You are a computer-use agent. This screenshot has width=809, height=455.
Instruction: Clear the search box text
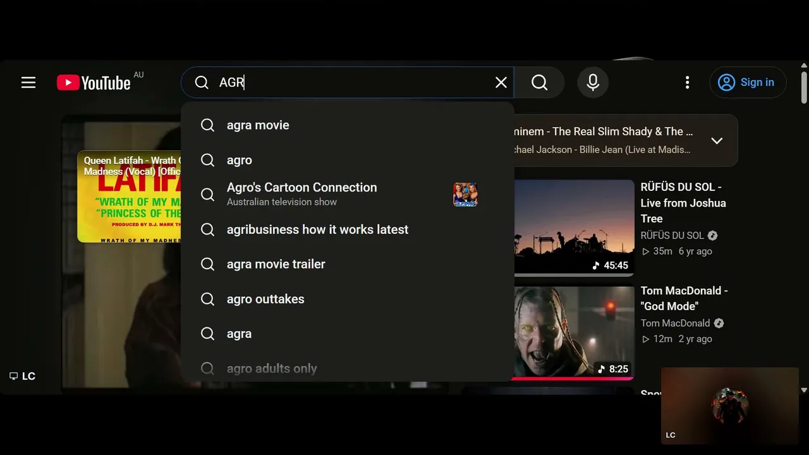point(501,82)
